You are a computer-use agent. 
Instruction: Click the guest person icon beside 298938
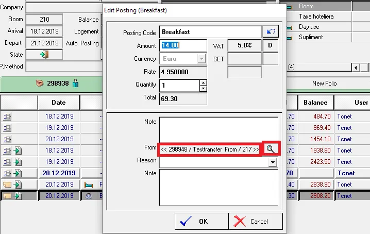[x=76, y=83]
